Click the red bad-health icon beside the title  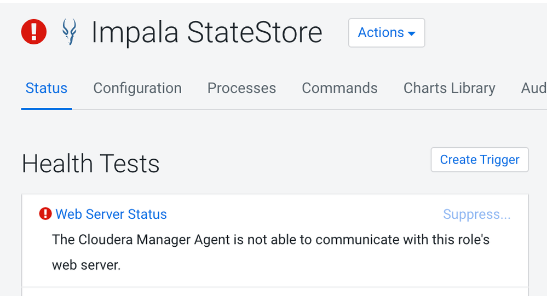(x=34, y=32)
